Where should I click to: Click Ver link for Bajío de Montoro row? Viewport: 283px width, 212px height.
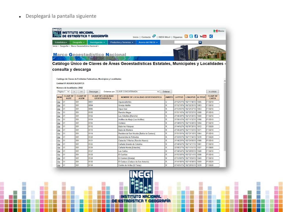coord(59,130)
